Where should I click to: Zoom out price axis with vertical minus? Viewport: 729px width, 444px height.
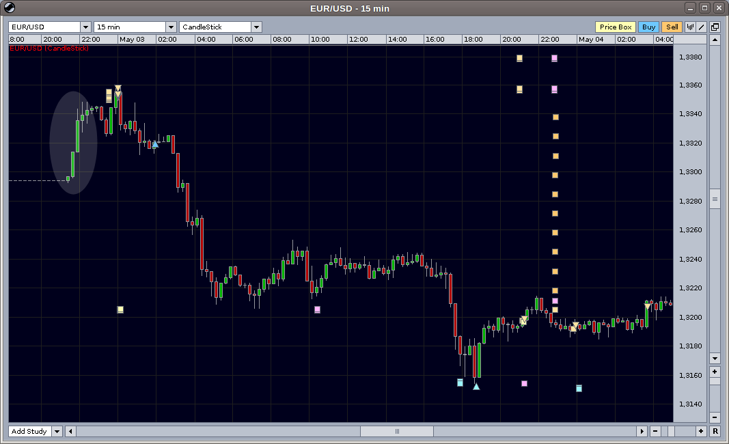point(715,417)
